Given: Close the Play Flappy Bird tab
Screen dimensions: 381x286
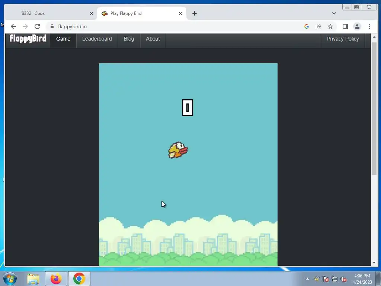Looking at the screenshot, I should pos(180,13).
